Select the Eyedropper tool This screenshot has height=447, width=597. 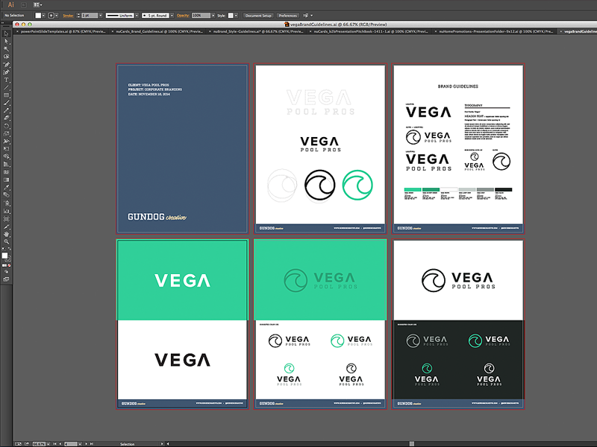7,187
